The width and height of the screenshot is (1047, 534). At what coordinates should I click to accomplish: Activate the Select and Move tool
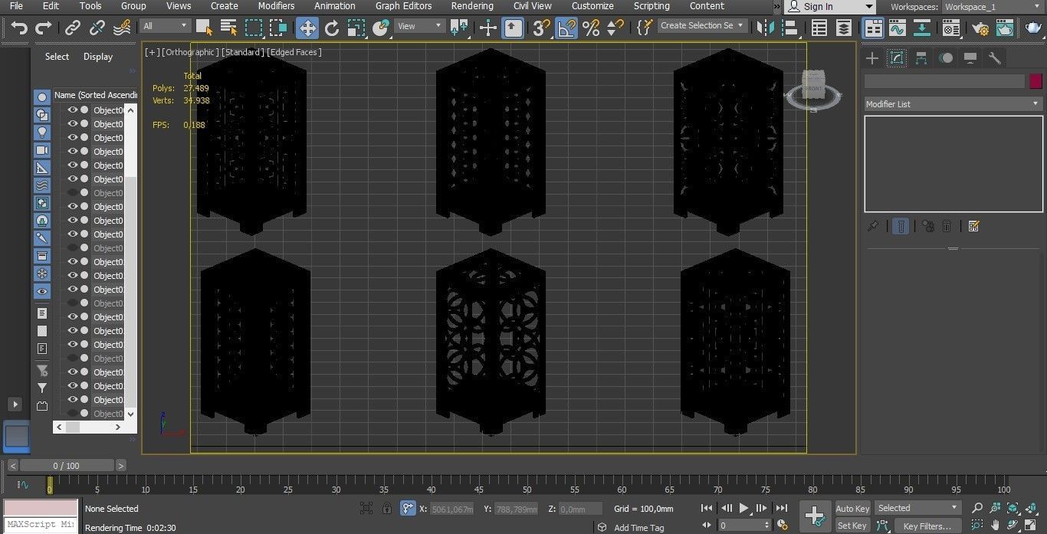[x=307, y=28]
